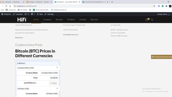This screenshot has height=97, width=172.
Task: Open the site search magnifier icon
Action: click(x=152, y=20)
